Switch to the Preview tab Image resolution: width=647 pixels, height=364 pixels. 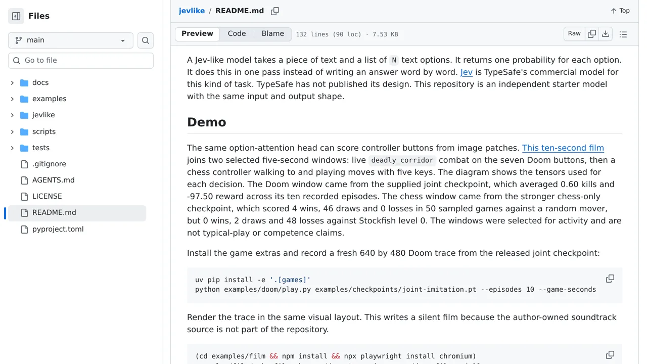coord(197,34)
